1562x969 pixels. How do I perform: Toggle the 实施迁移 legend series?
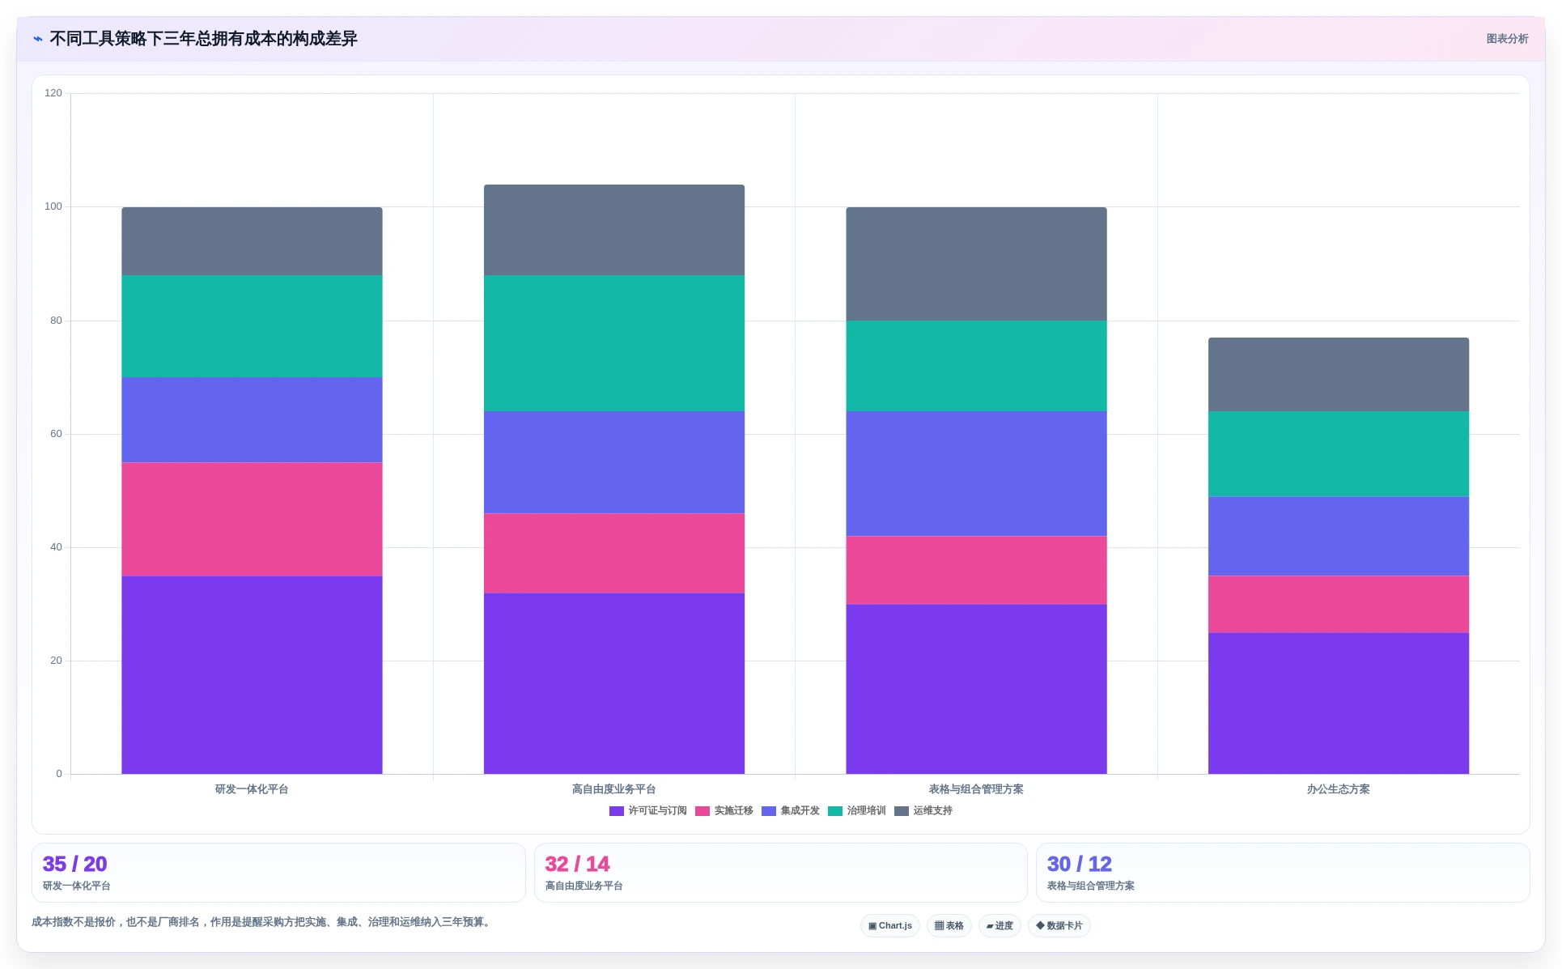point(724,811)
